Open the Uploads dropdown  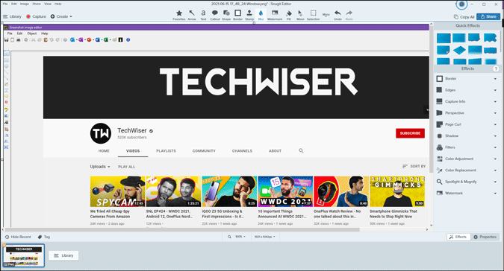[100, 167]
